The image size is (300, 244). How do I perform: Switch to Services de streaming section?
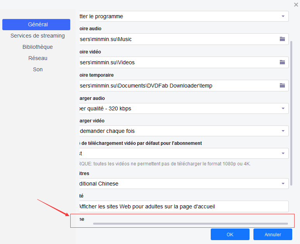(38, 36)
